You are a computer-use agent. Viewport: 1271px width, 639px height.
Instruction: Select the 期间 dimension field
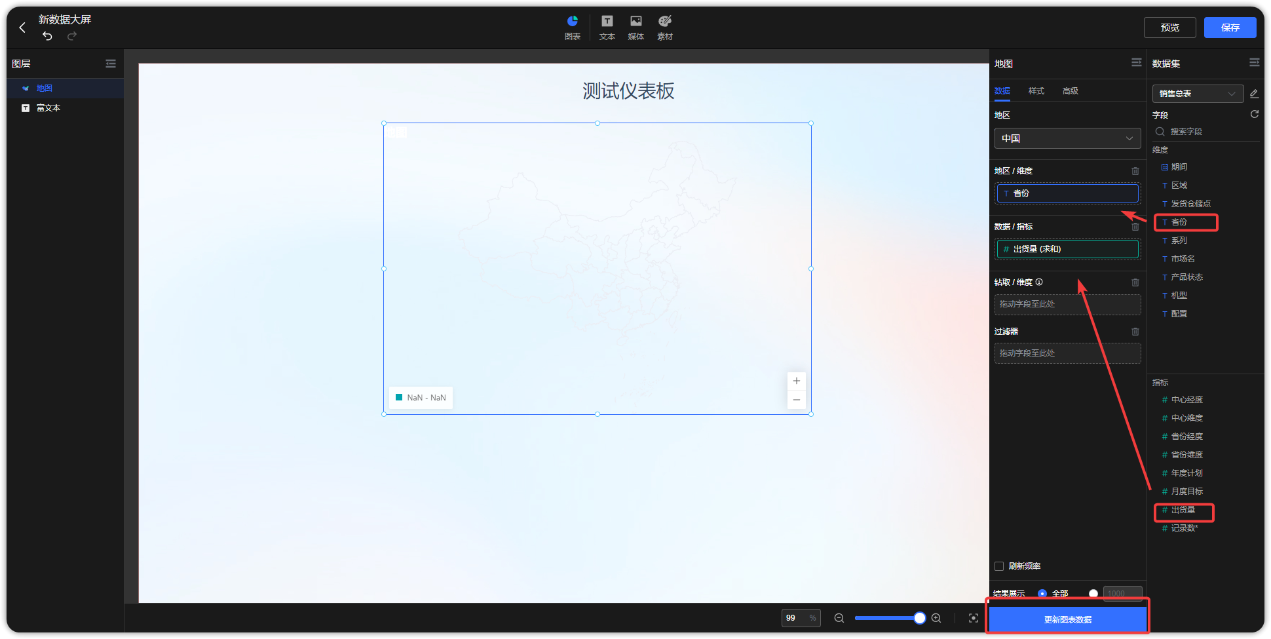pos(1179,167)
